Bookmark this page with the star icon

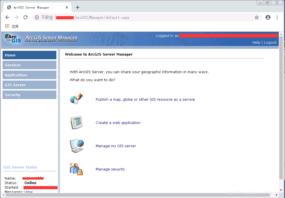[x=256, y=17]
